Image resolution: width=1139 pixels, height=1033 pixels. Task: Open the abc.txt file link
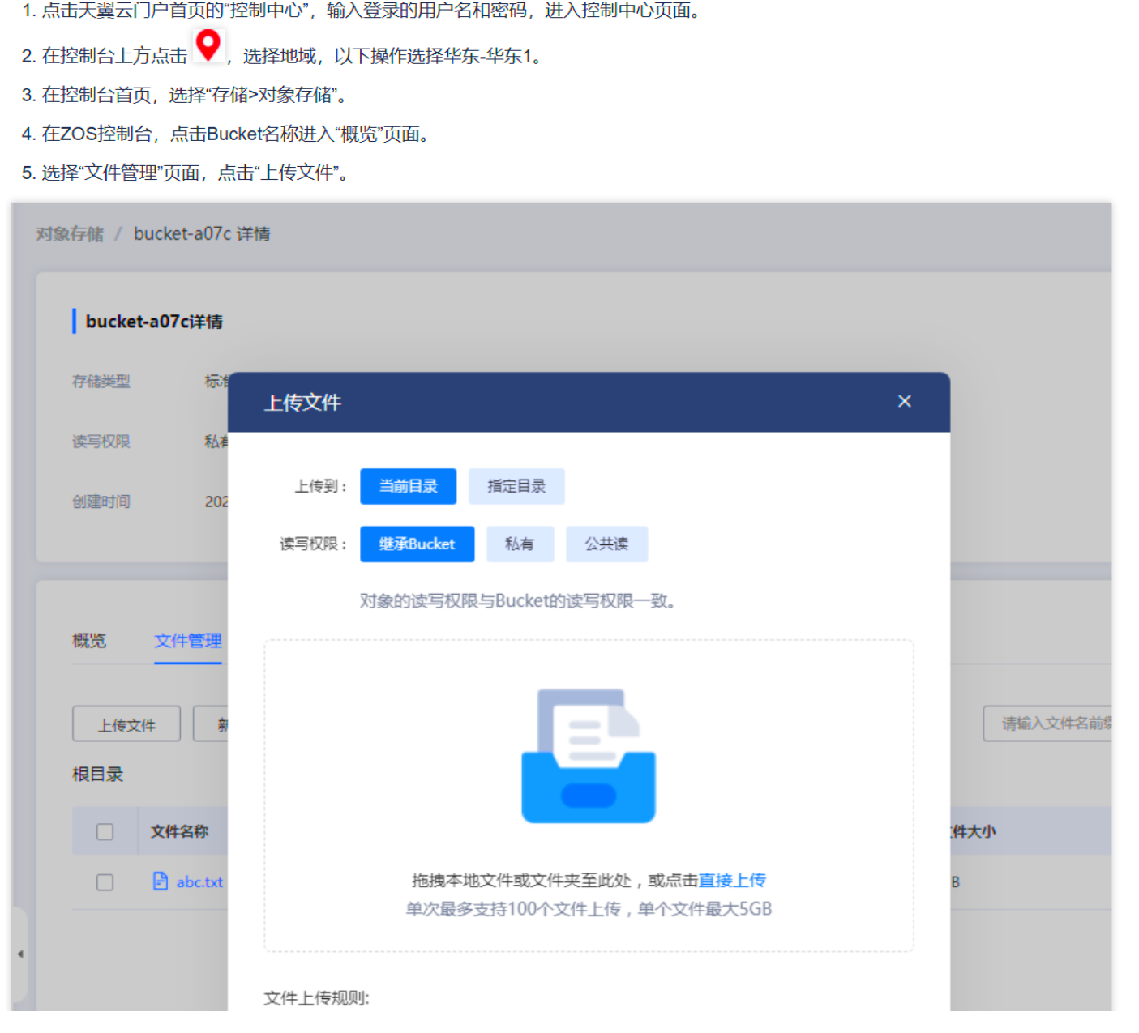[x=199, y=882]
